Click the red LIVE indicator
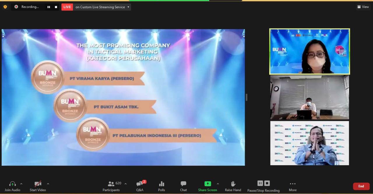 [x=67, y=7]
